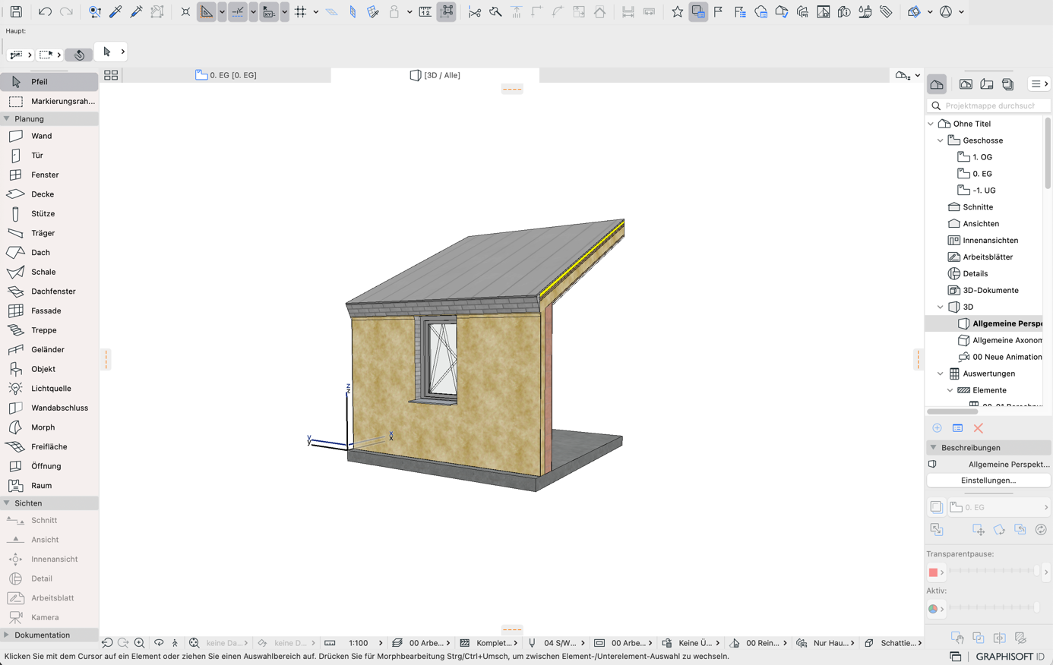Click the save icon in toolbar

click(16, 12)
